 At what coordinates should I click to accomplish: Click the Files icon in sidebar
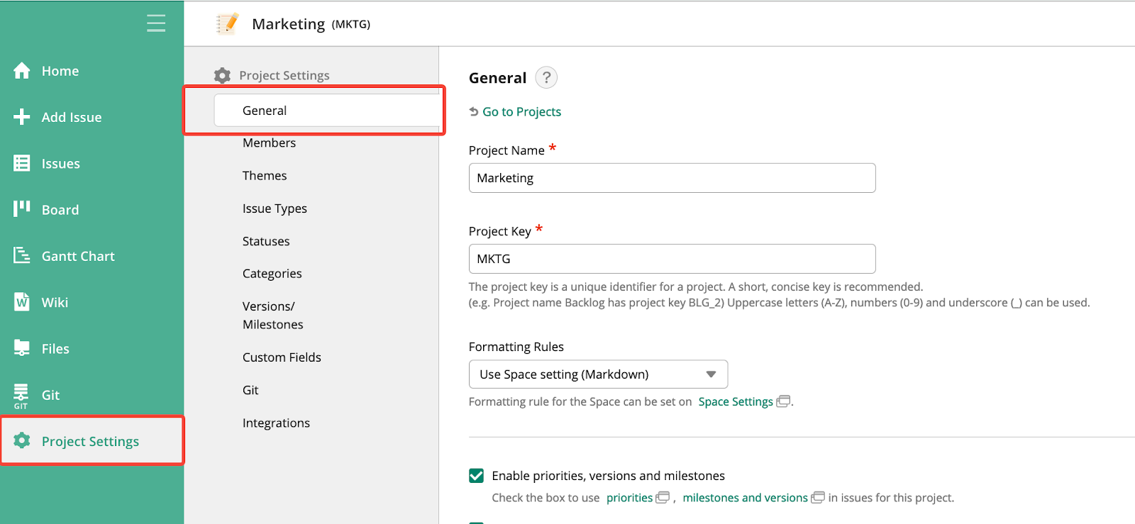click(x=22, y=348)
